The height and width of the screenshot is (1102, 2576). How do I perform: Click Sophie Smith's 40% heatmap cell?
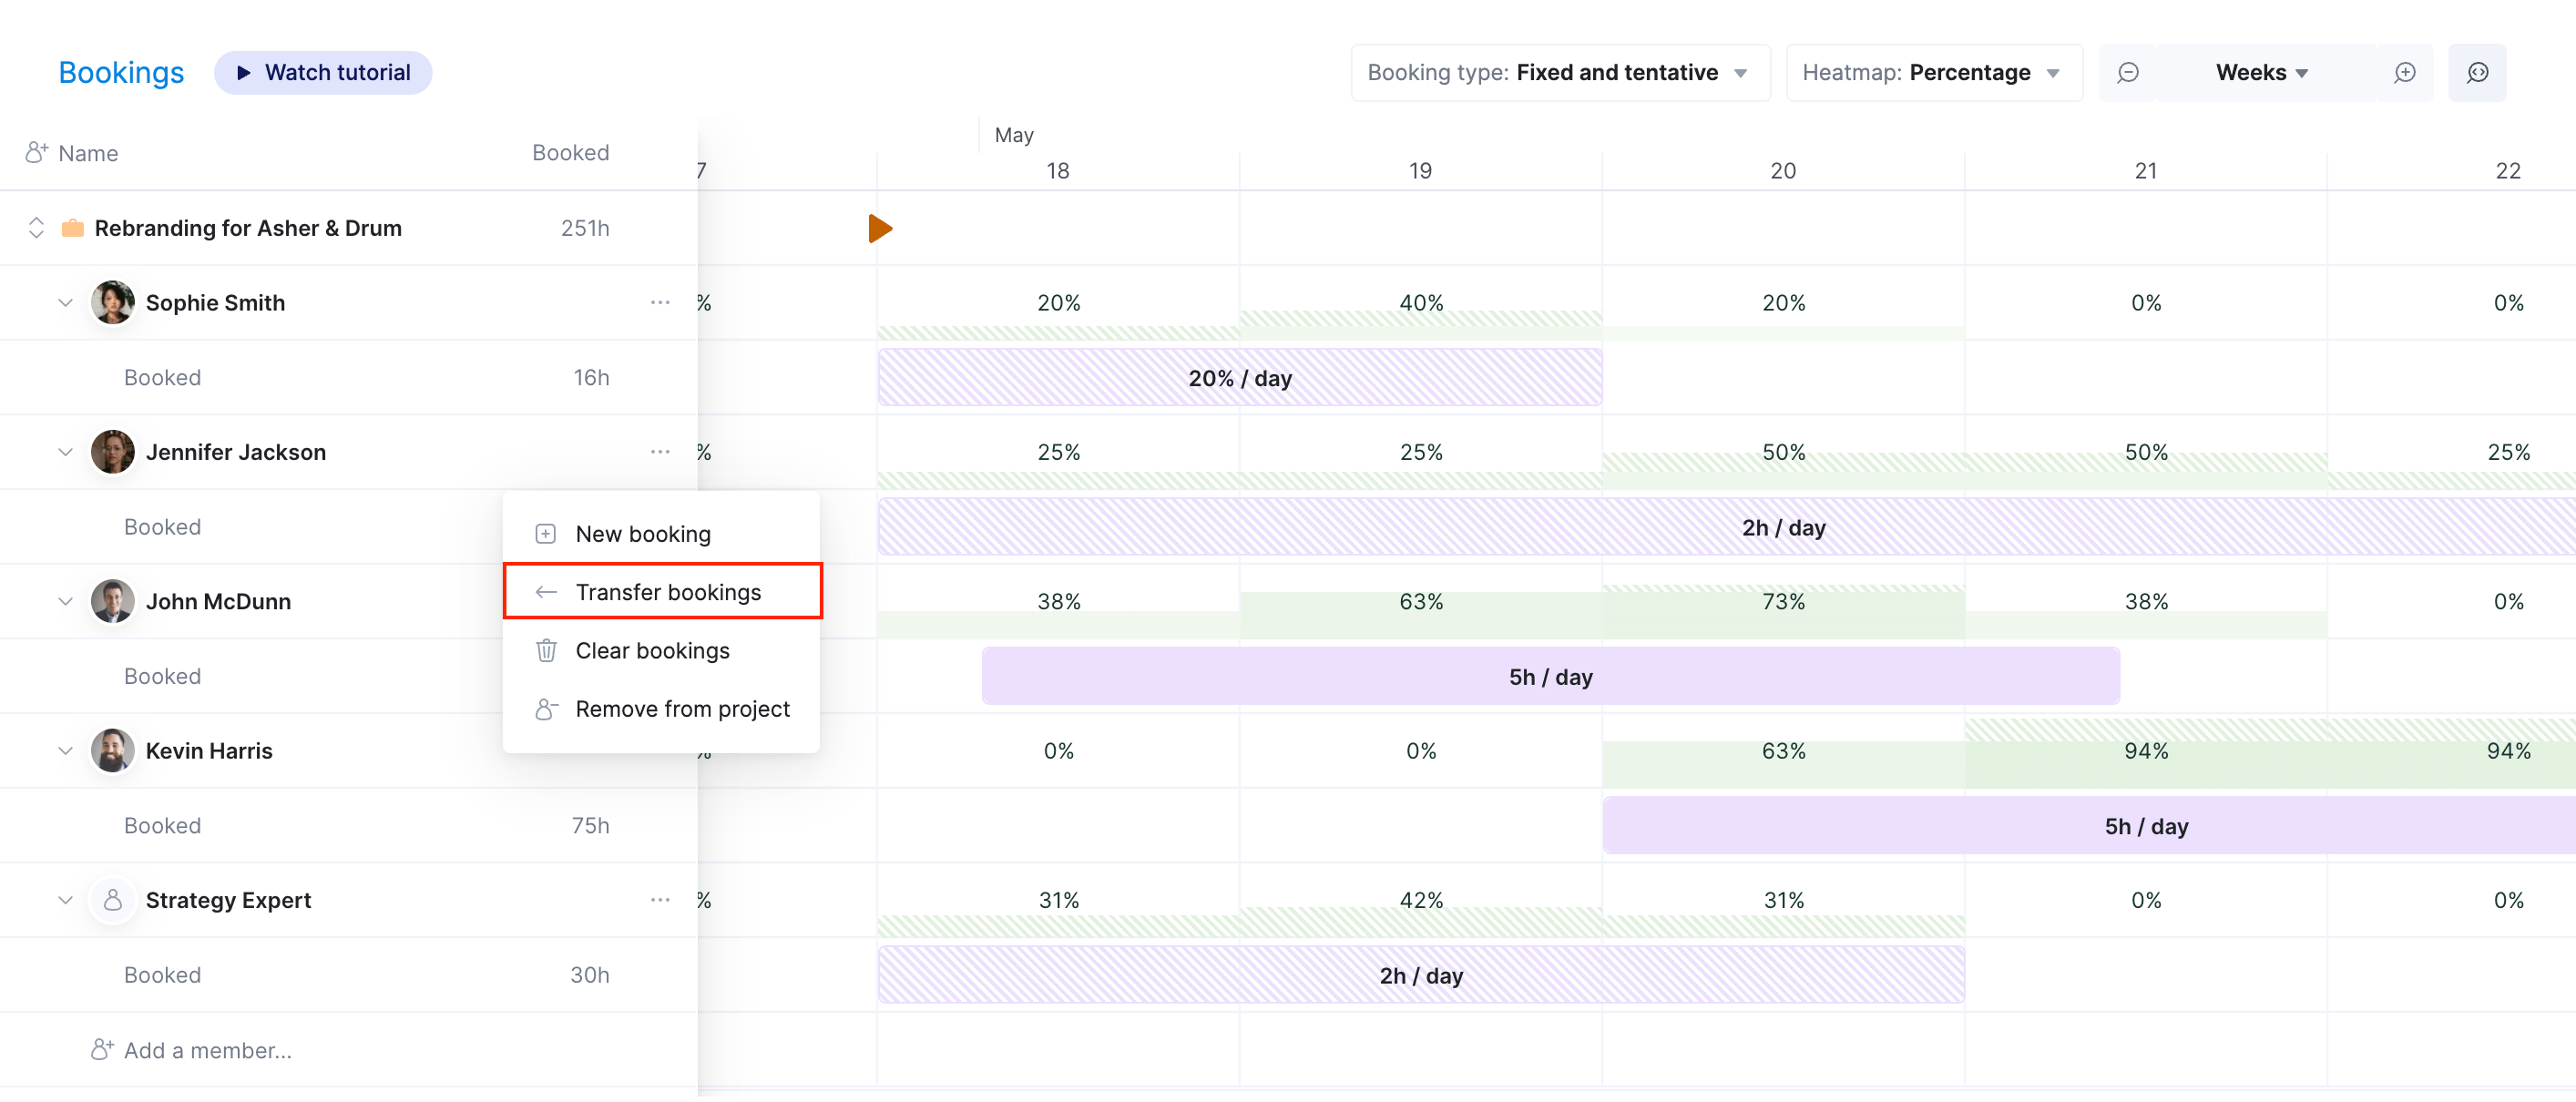click(x=1421, y=303)
